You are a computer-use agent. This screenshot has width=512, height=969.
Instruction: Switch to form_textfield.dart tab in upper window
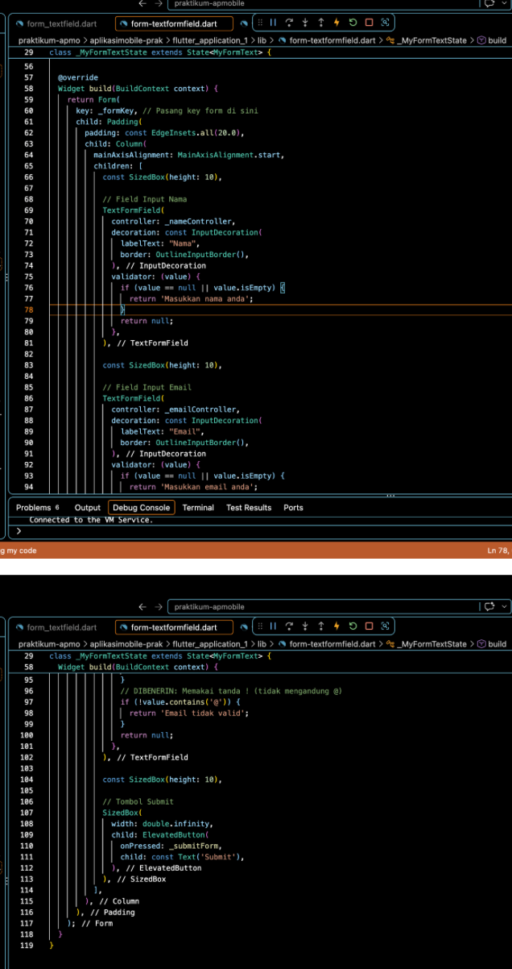pos(55,23)
